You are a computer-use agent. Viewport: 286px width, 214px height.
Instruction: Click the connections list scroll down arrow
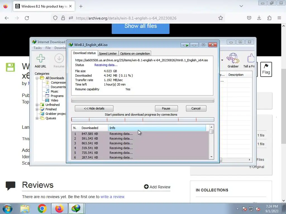pos(211,157)
